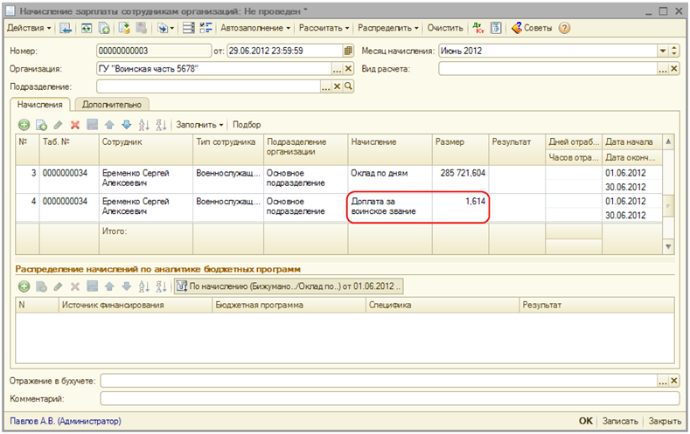
Task: Click the Очистить button
Action: (445, 28)
